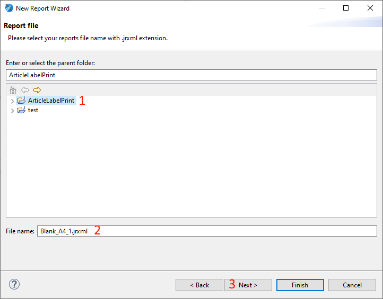Screen dimensions: 383x299
Task: Go to the Next wizard page
Action: pyautogui.click(x=248, y=285)
